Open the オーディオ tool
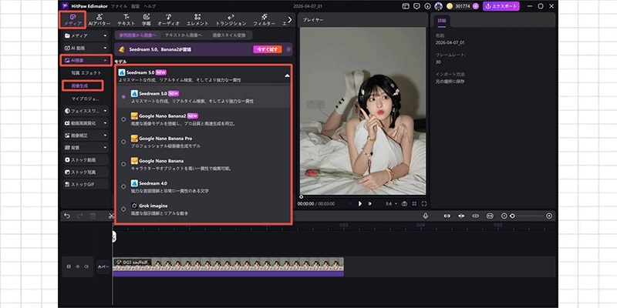This screenshot has width=617, height=308. pyautogui.click(x=168, y=20)
